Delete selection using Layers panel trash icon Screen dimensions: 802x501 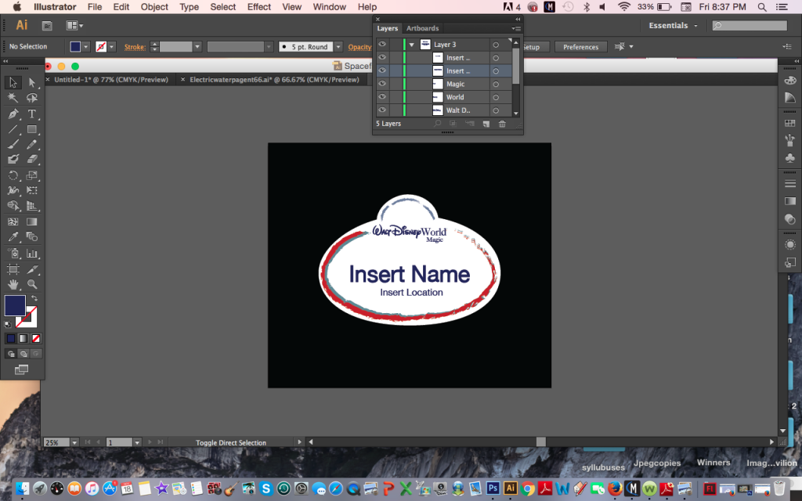pos(502,124)
